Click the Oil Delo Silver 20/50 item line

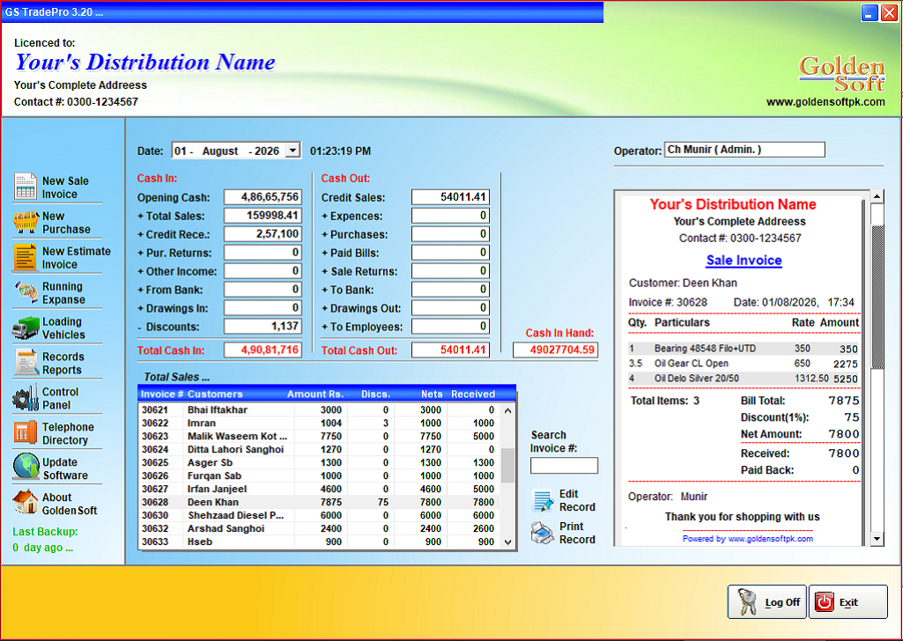click(744, 379)
